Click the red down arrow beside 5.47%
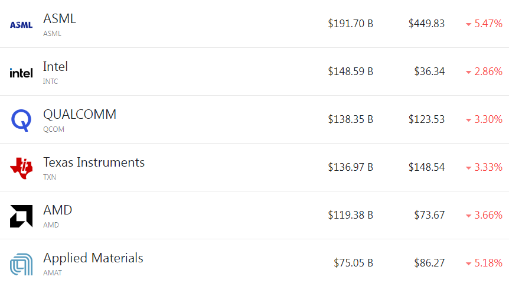Image resolution: width=509 pixels, height=286 pixels. (x=468, y=24)
